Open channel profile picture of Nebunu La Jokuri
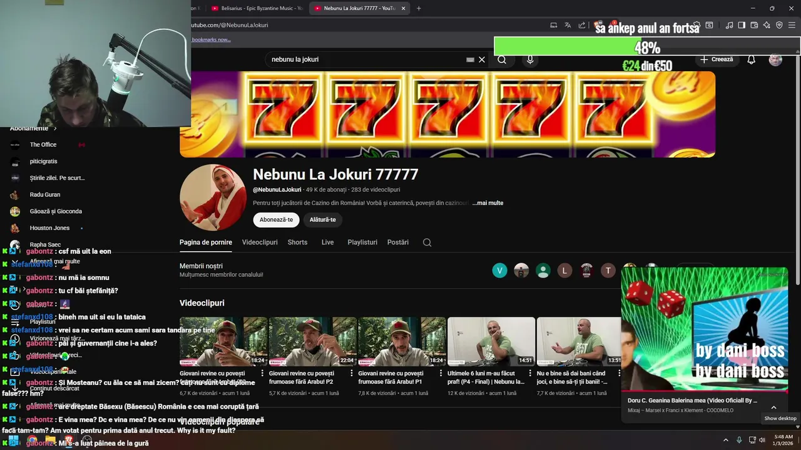 point(213,197)
